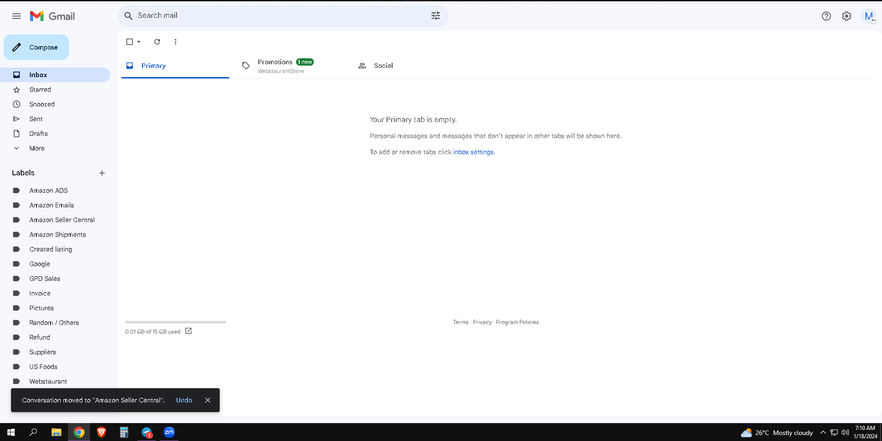This screenshot has height=441, width=882.
Task: Open the Privacy link
Action: coord(482,322)
